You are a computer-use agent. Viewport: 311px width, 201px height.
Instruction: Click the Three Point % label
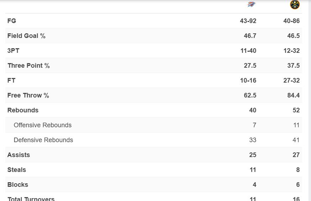coord(28,66)
